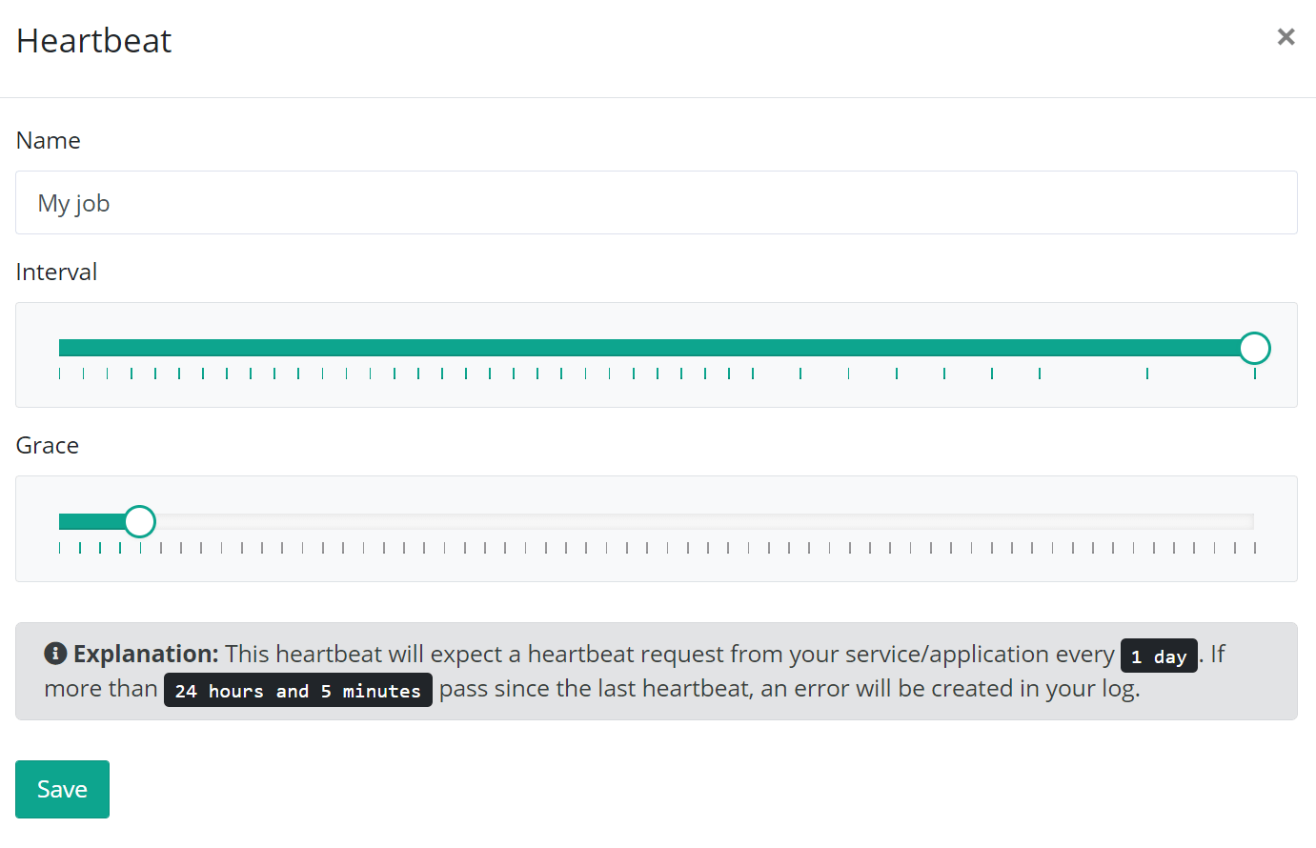Click the Heartbeat dialog title

92,40
